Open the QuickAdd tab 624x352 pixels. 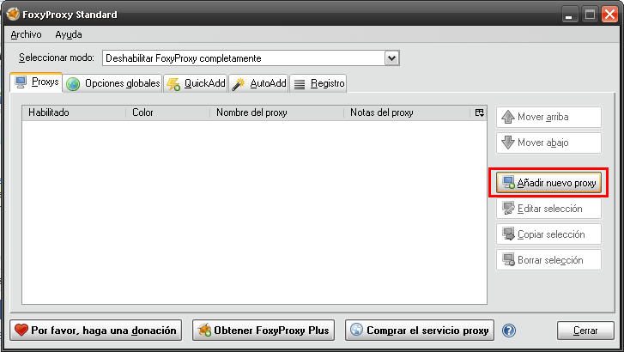point(196,83)
